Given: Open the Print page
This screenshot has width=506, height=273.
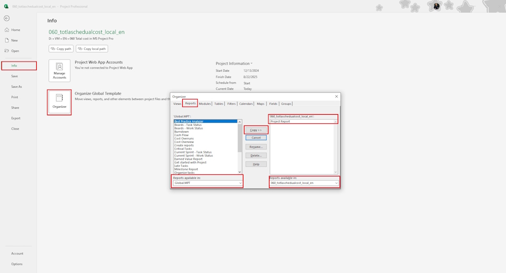Looking at the screenshot, I should click(14, 97).
